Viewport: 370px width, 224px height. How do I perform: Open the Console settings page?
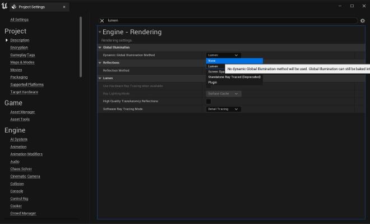coord(17,191)
